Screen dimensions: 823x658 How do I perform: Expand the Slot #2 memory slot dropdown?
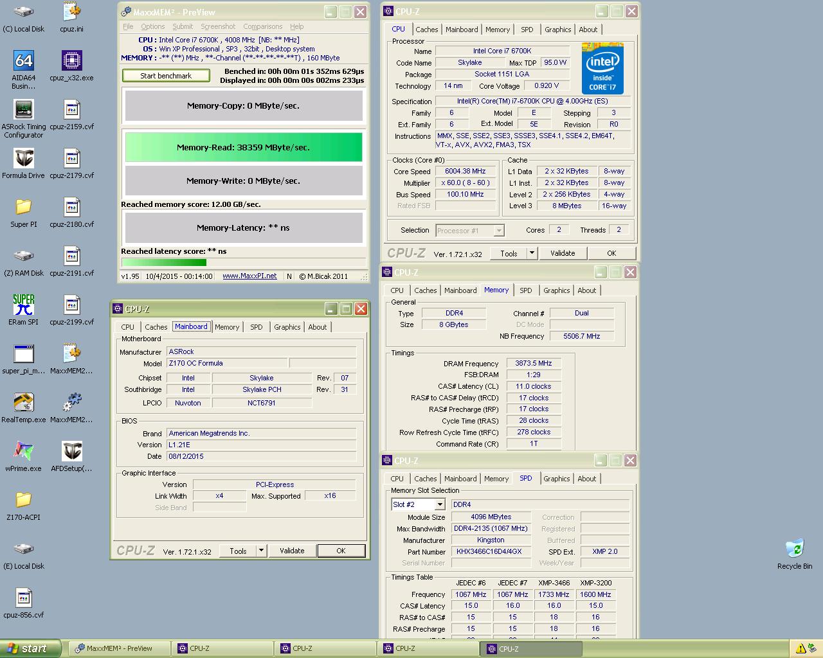[440, 505]
